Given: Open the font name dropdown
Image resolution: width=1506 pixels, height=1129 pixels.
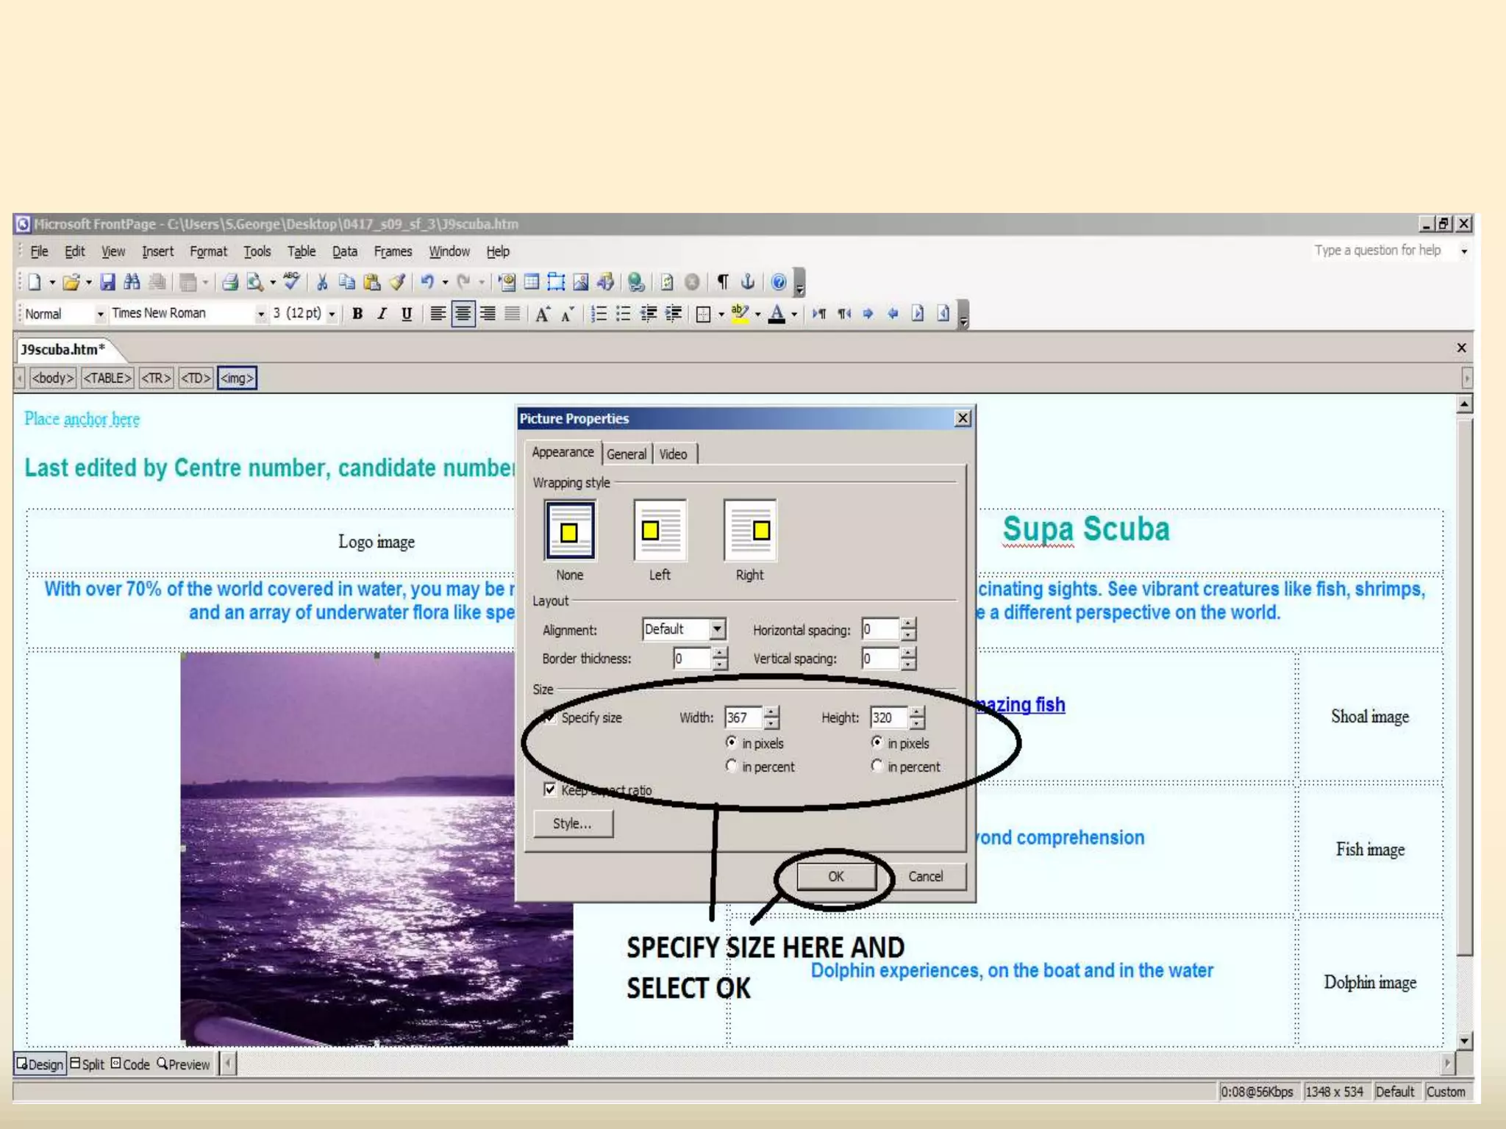Looking at the screenshot, I should point(260,314).
